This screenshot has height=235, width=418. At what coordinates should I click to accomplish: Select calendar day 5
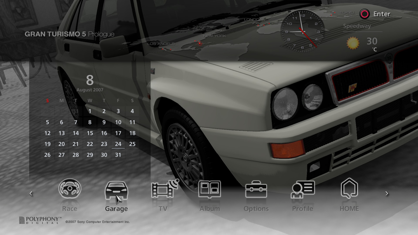pyautogui.click(x=47, y=122)
